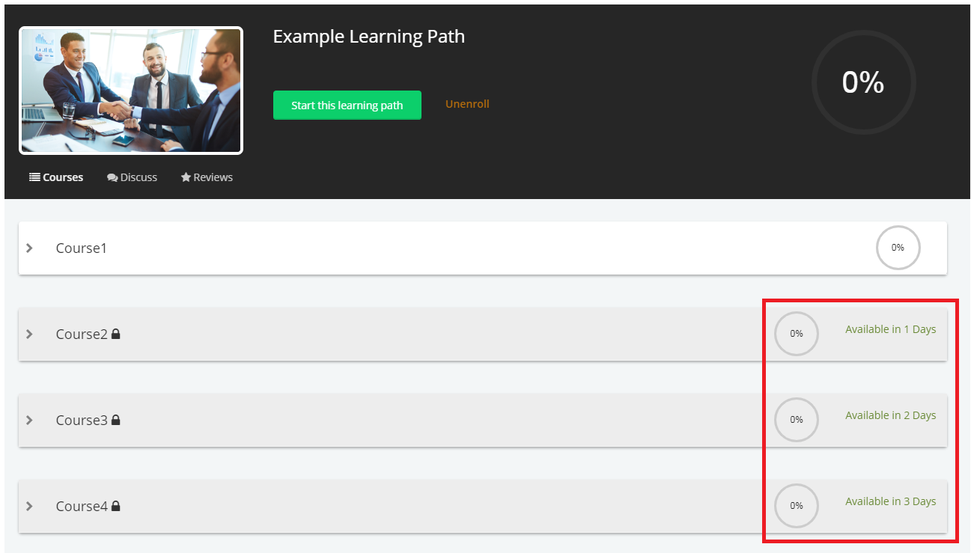
Task: Click Course1's 0% progress circle
Action: pyautogui.click(x=898, y=248)
